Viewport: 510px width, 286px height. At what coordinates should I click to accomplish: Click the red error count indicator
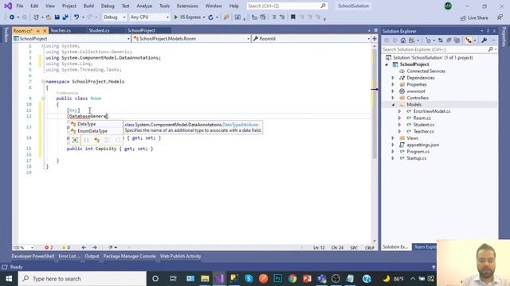click(49, 247)
